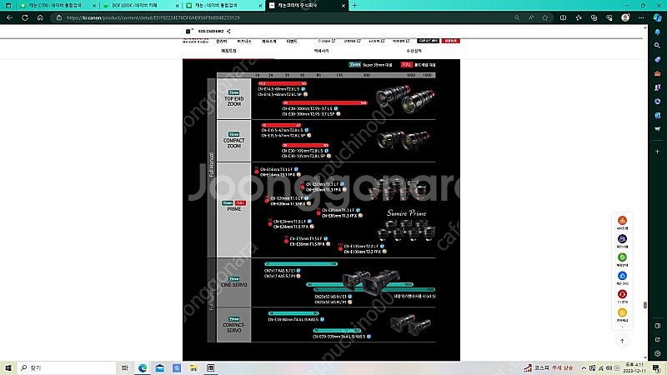Screen dimensions: 667x375
Task: Click the orange quick-menu icon
Action: click(x=622, y=220)
